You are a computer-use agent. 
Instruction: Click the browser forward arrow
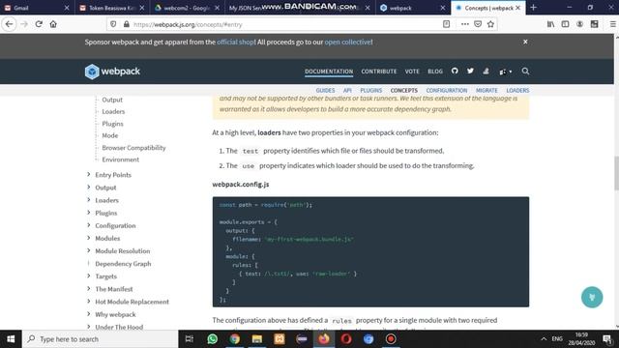point(24,24)
